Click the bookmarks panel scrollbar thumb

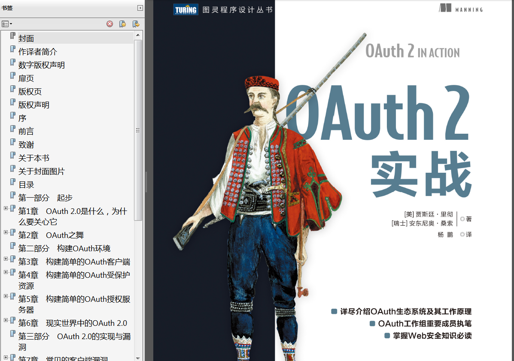[138, 130]
